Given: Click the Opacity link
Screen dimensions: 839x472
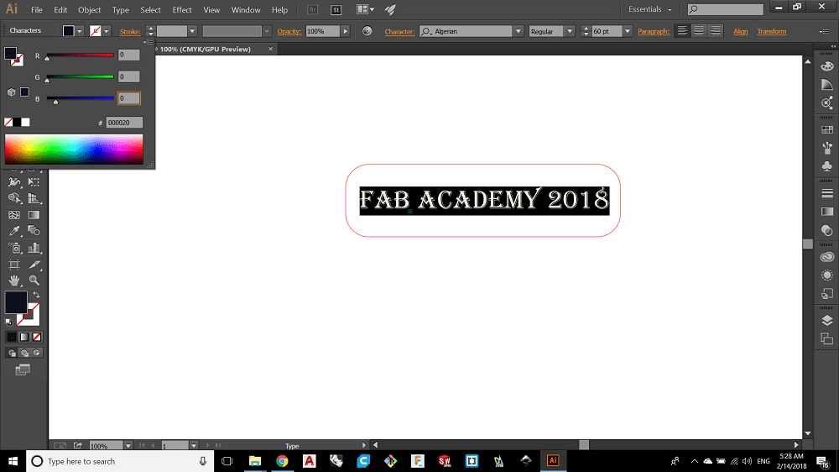Looking at the screenshot, I should tap(289, 32).
